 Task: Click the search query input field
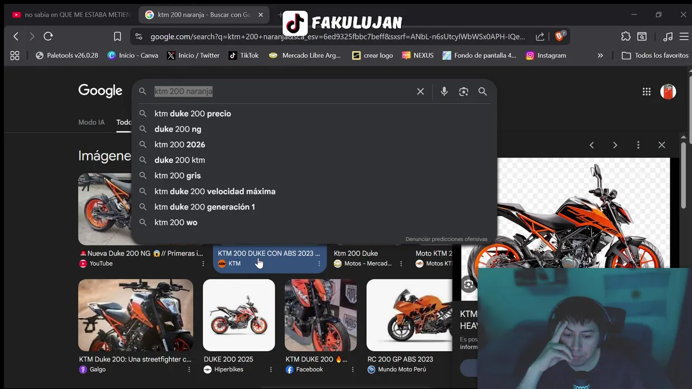(281, 91)
